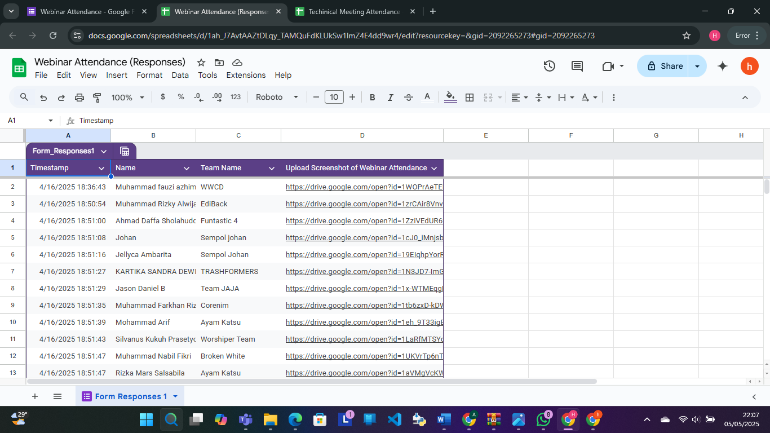Hide the menus with collapse arrow
Viewport: 770px width, 433px height.
pyautogui.click(x=745, y=98)
